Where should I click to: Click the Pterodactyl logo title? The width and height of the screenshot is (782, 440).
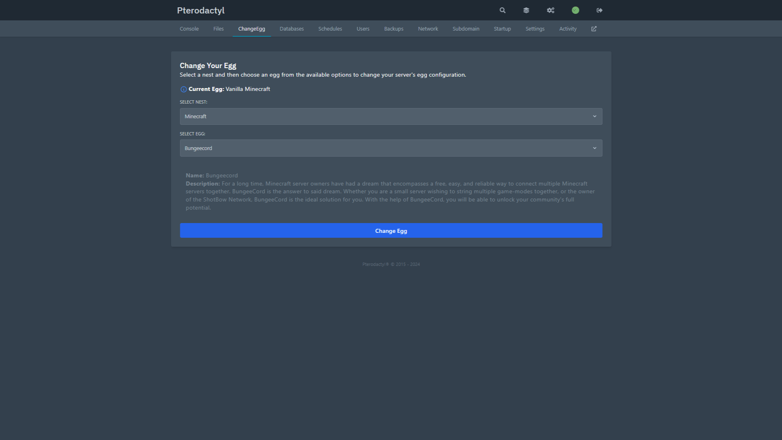(201, 10)
